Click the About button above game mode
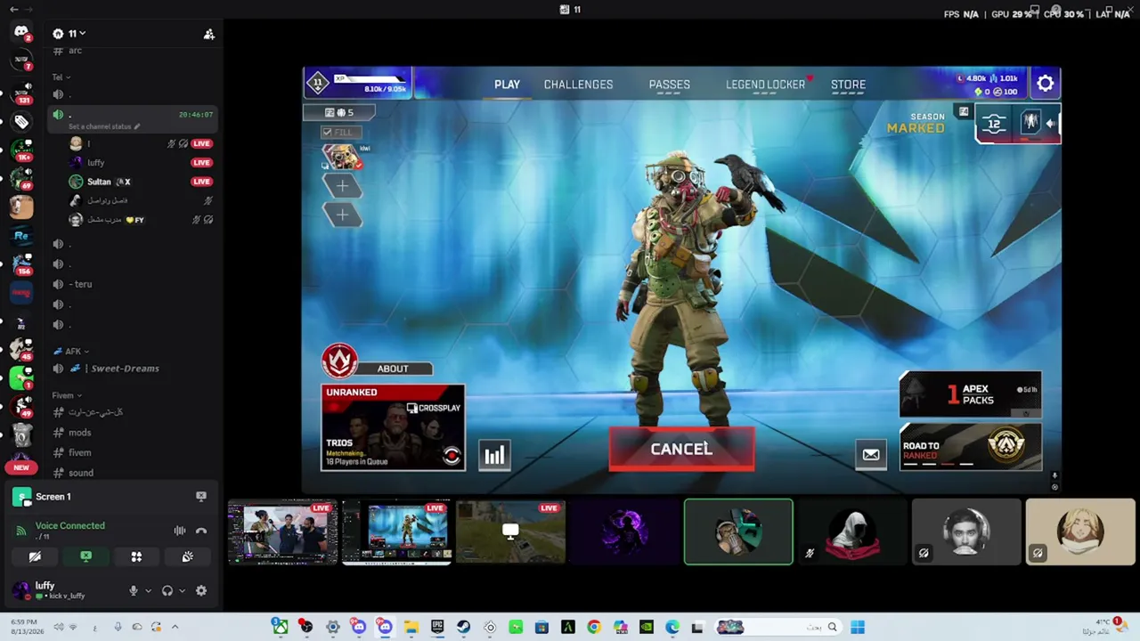Screen dimensions: 1140x641 pyautogui.click(x=393, y=369)
